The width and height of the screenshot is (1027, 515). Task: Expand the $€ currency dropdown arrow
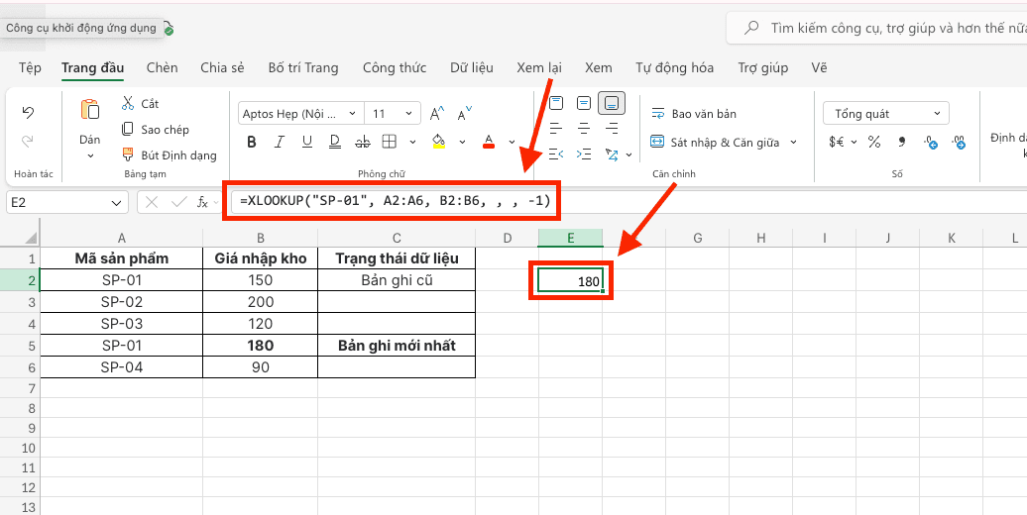pos(855,142)
